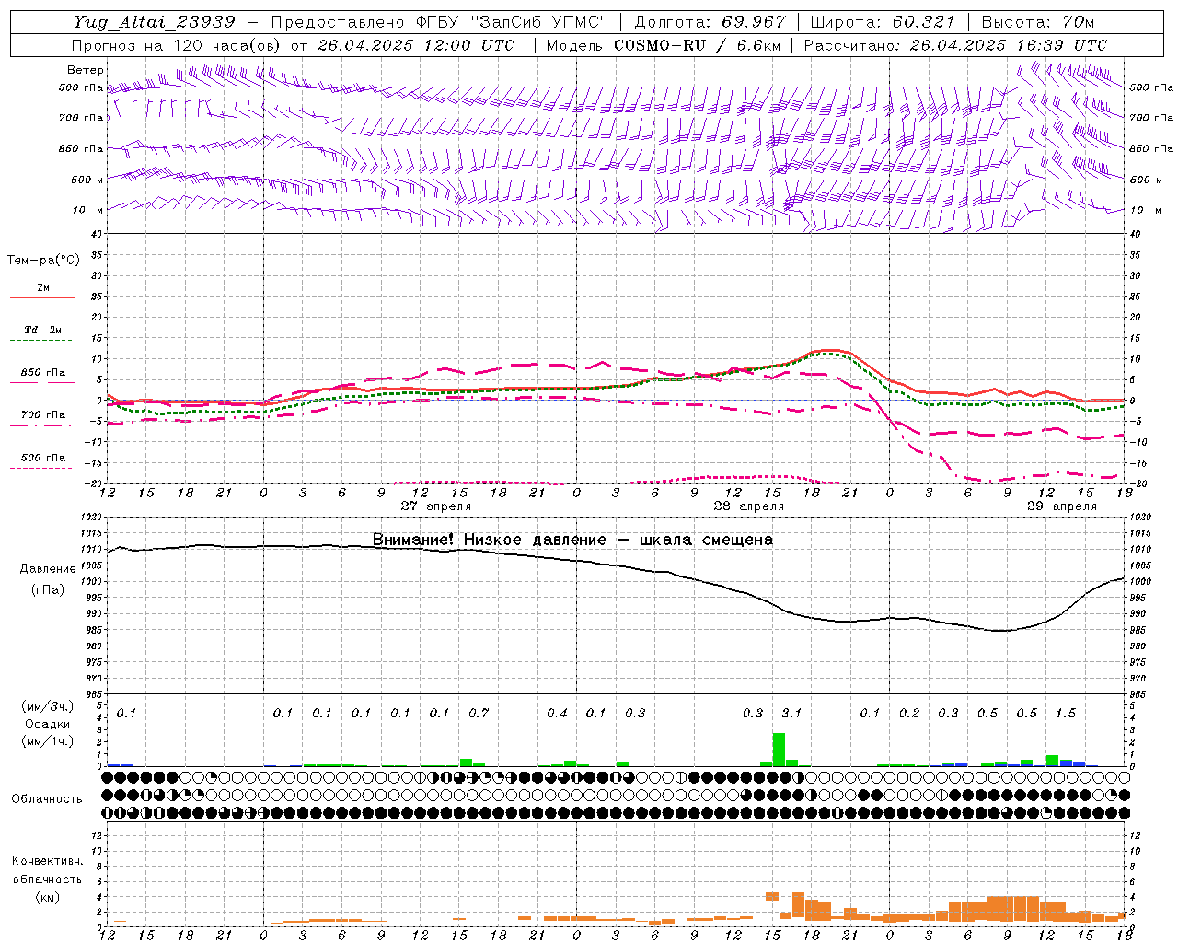The height and width of the screenshot is (943, 1178).
Task: Click the Тем-ра(°C) axis title
Action: (43, 261)
